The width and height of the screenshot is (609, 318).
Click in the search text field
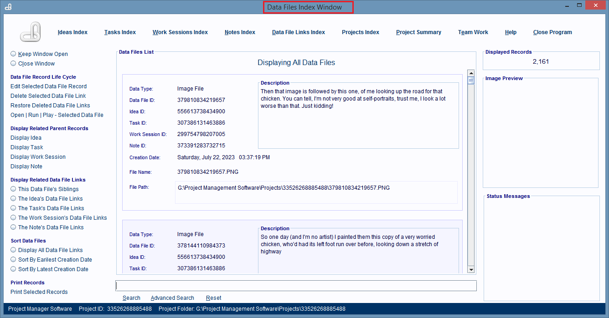pos(296,286)
